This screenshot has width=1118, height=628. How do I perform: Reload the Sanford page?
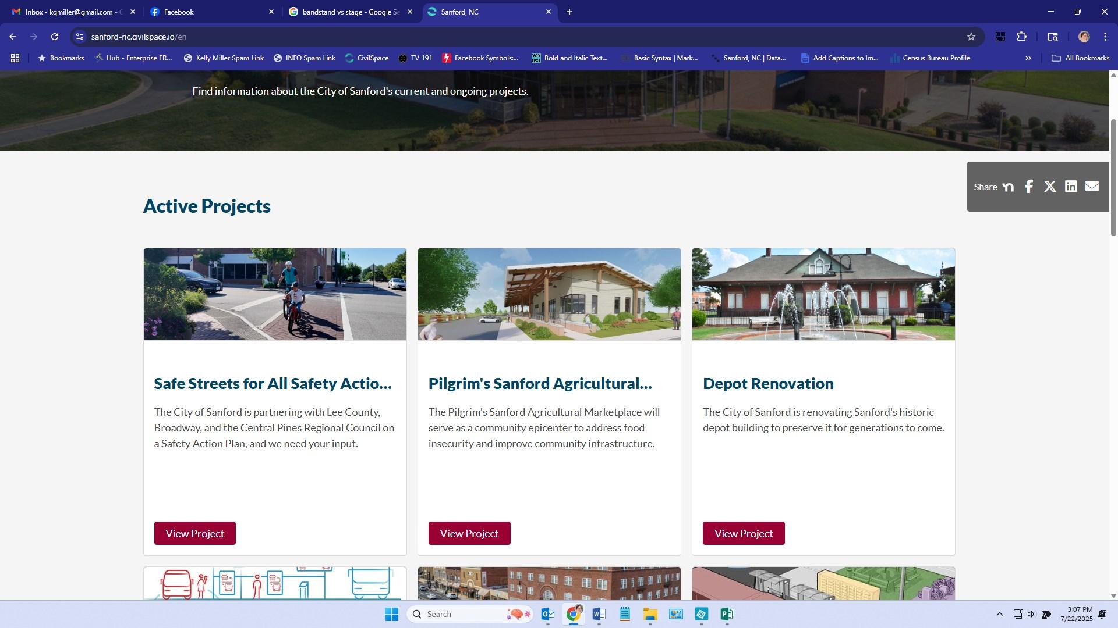[55, 37]
